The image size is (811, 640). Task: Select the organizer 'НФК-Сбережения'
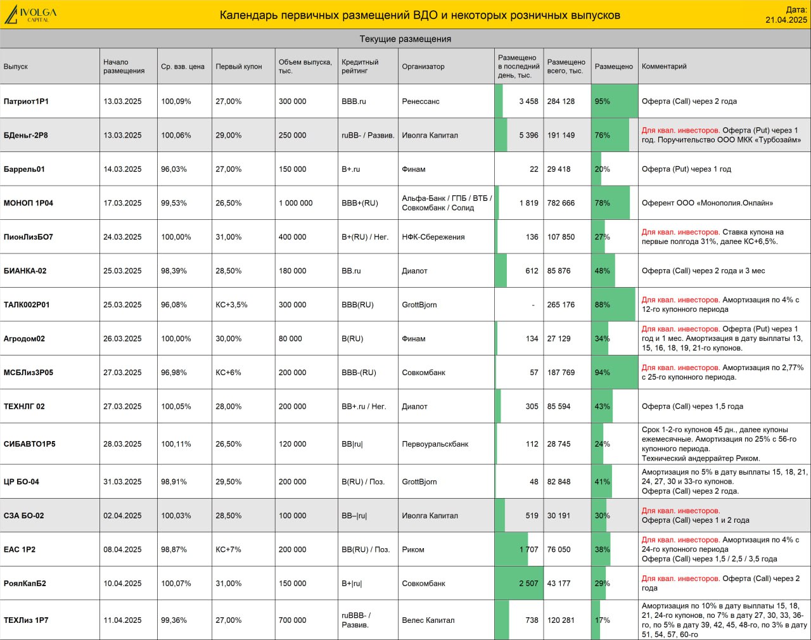click(433, 237)
